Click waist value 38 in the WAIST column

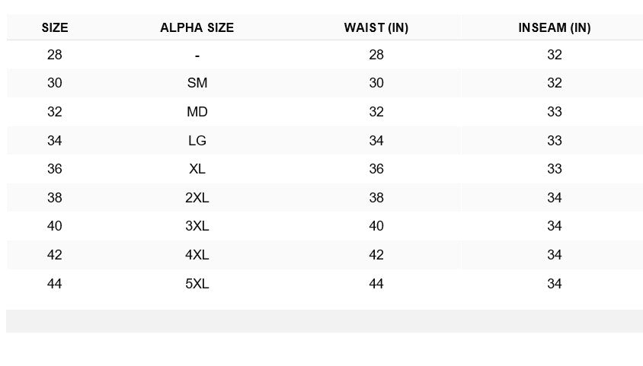pyautogui.click(x=376, y=197)
